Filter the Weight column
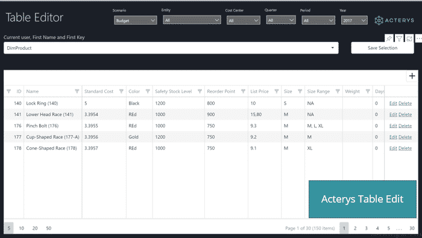 click(368, 91)
